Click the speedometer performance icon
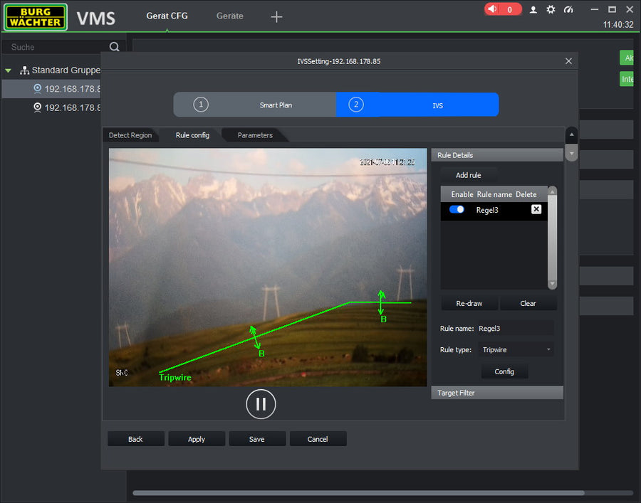This screenshot has height=503, width=641. tap(568, 9)
